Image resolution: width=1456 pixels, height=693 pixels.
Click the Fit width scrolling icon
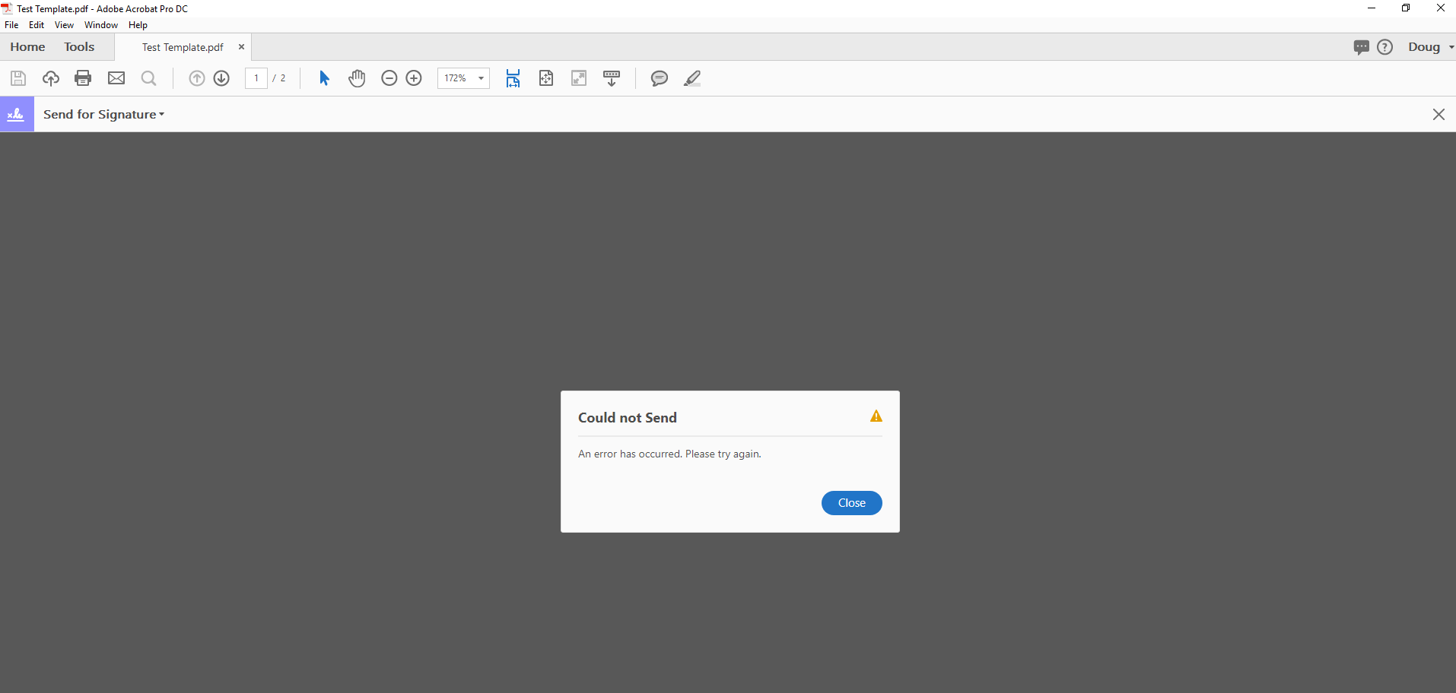click(x=513, y=78)
